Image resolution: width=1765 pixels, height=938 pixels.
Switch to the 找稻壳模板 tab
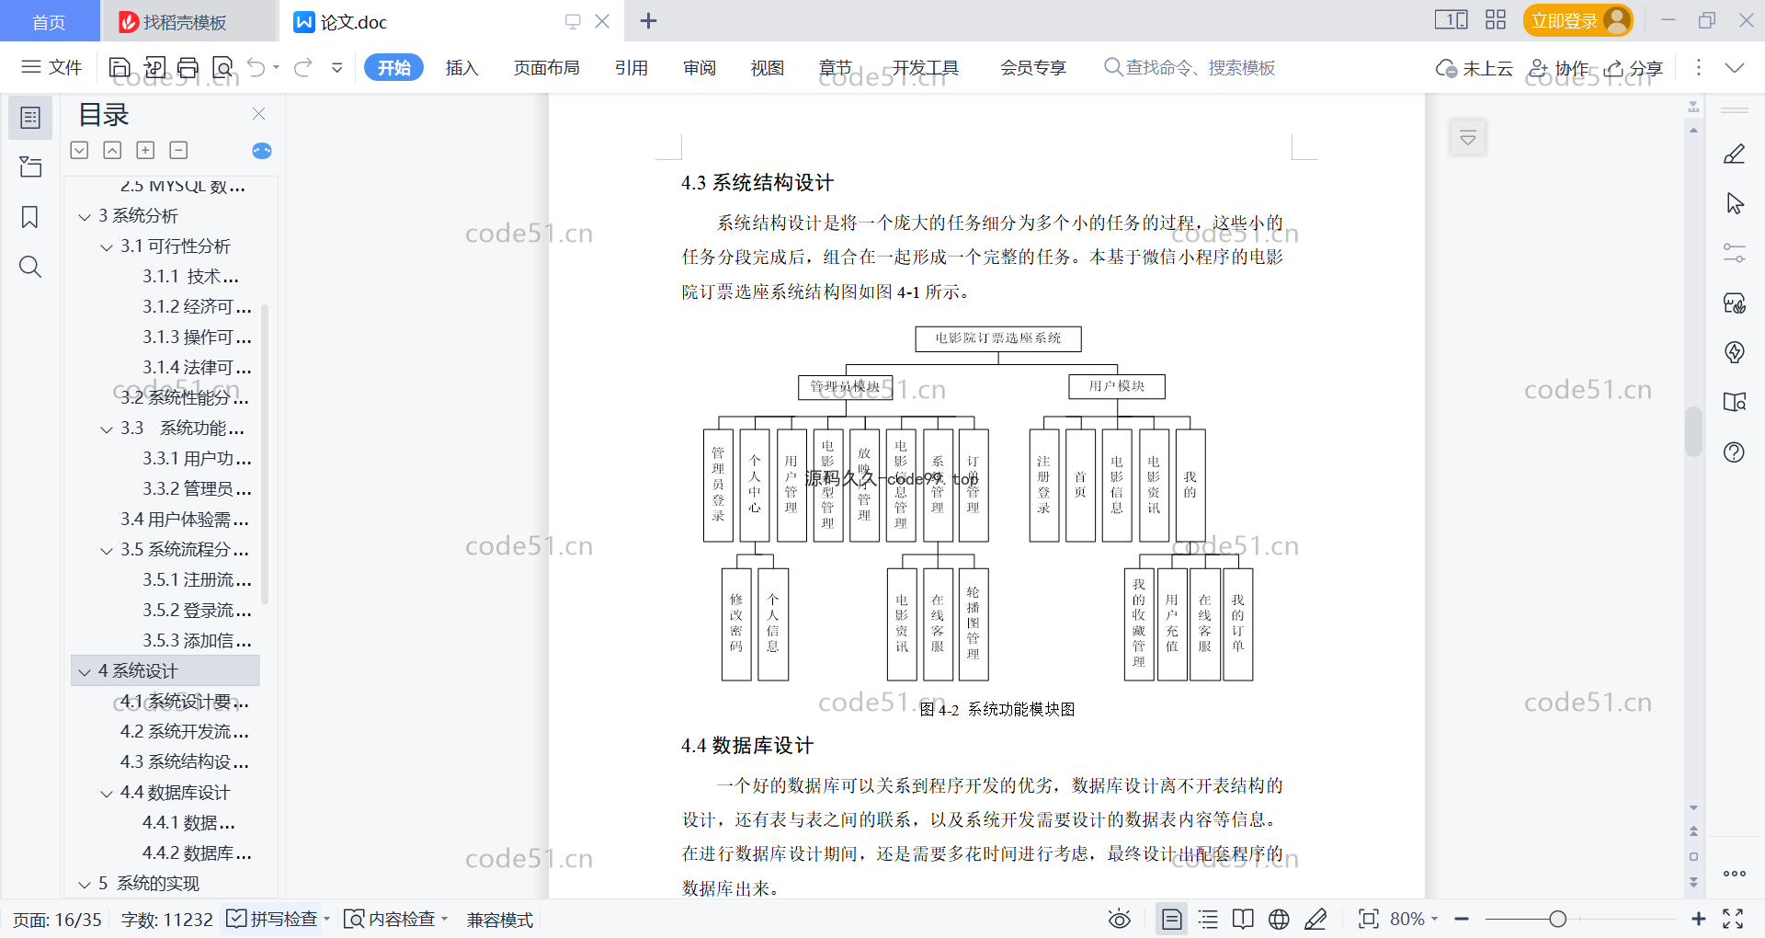pos(188,21)
